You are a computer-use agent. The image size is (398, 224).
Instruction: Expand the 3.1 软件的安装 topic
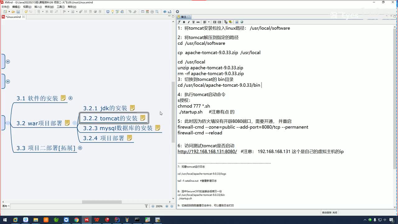[x=71, y=98]
